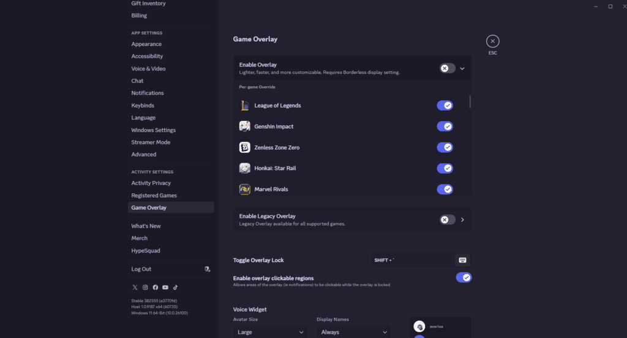
Task: Click the ESC close settings icon
Action: 492,41
